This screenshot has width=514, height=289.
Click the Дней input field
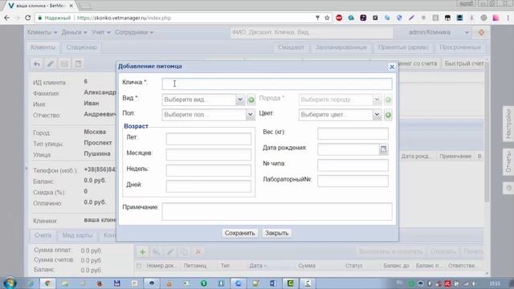coord(209,185)
